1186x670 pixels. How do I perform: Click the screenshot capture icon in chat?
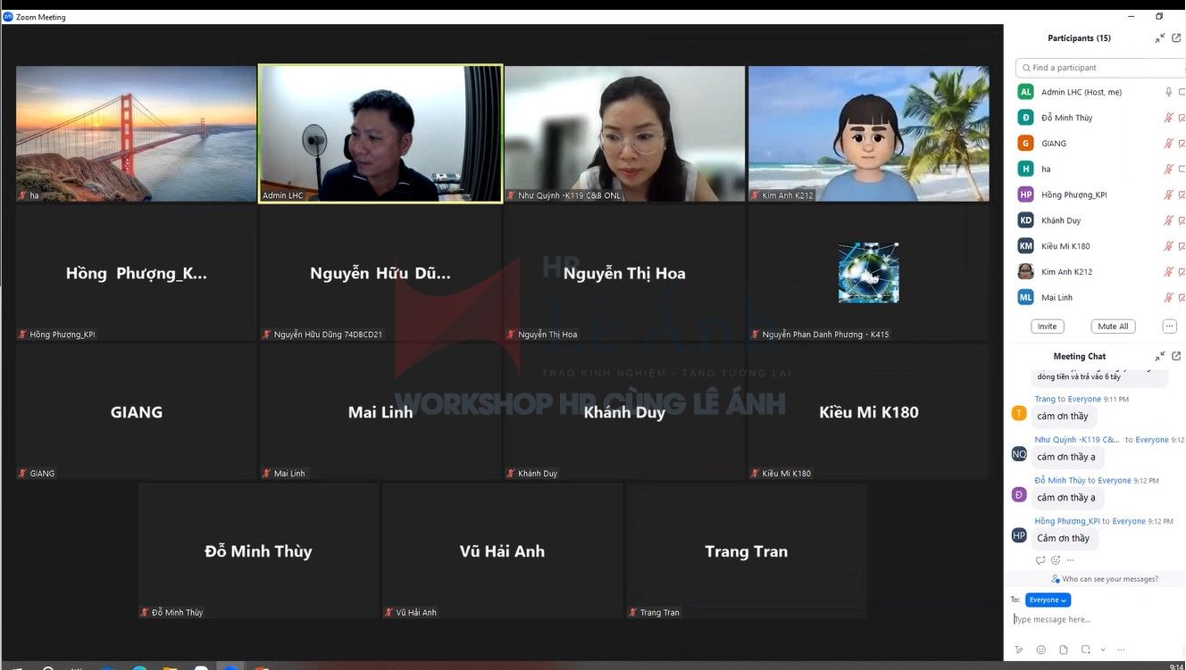tap(1085, 649)
